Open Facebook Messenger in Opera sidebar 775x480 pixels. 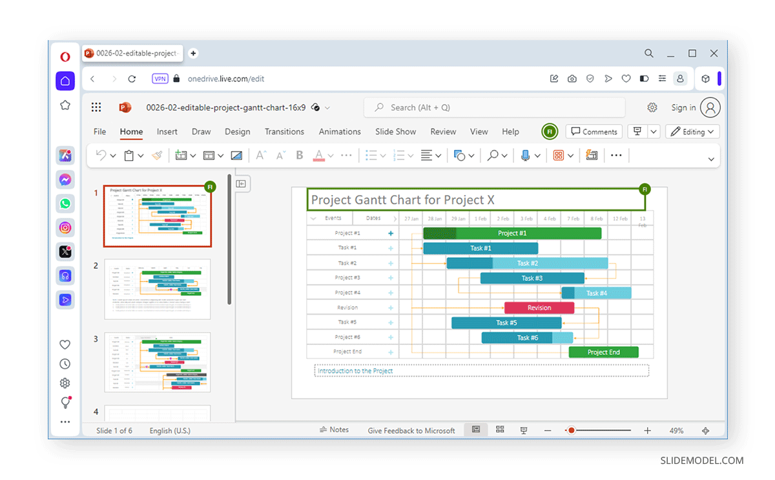[65, 180]
